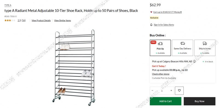Add item to wishlist with heart icon

click(x=179, y=91)
